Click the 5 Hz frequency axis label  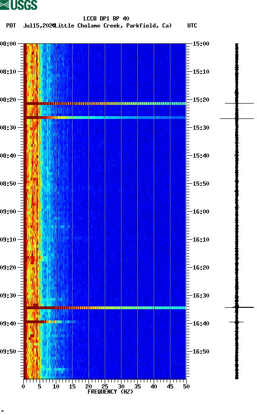[40, 386]
